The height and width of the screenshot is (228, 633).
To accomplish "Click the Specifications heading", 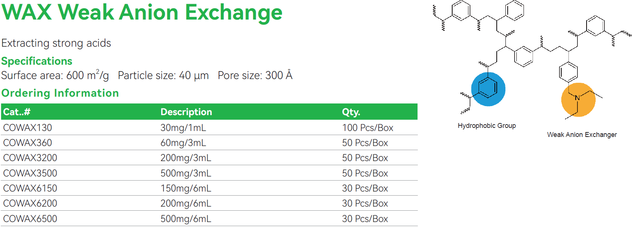I will (x=37, y=61).
